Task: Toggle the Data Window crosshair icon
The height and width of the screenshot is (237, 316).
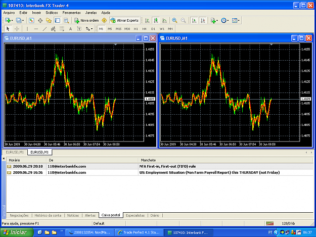Action: (x=40, y=20)
